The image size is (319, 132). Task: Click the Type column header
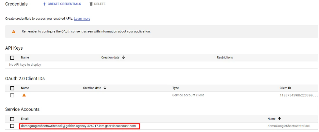[x=175, y=88]
